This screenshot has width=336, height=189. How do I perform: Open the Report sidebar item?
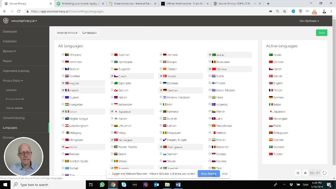(x=7, y=61)
